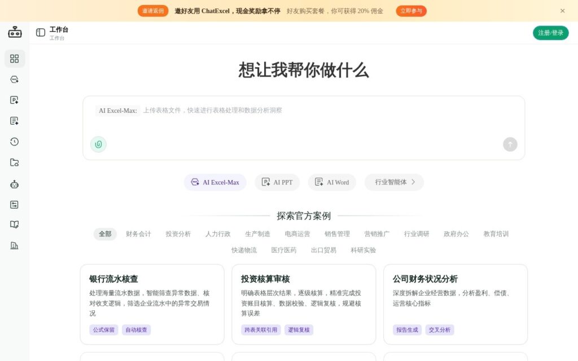Open the sliders settings icon in sidebar
578x361 pixels.
click(x=14, y=204)
